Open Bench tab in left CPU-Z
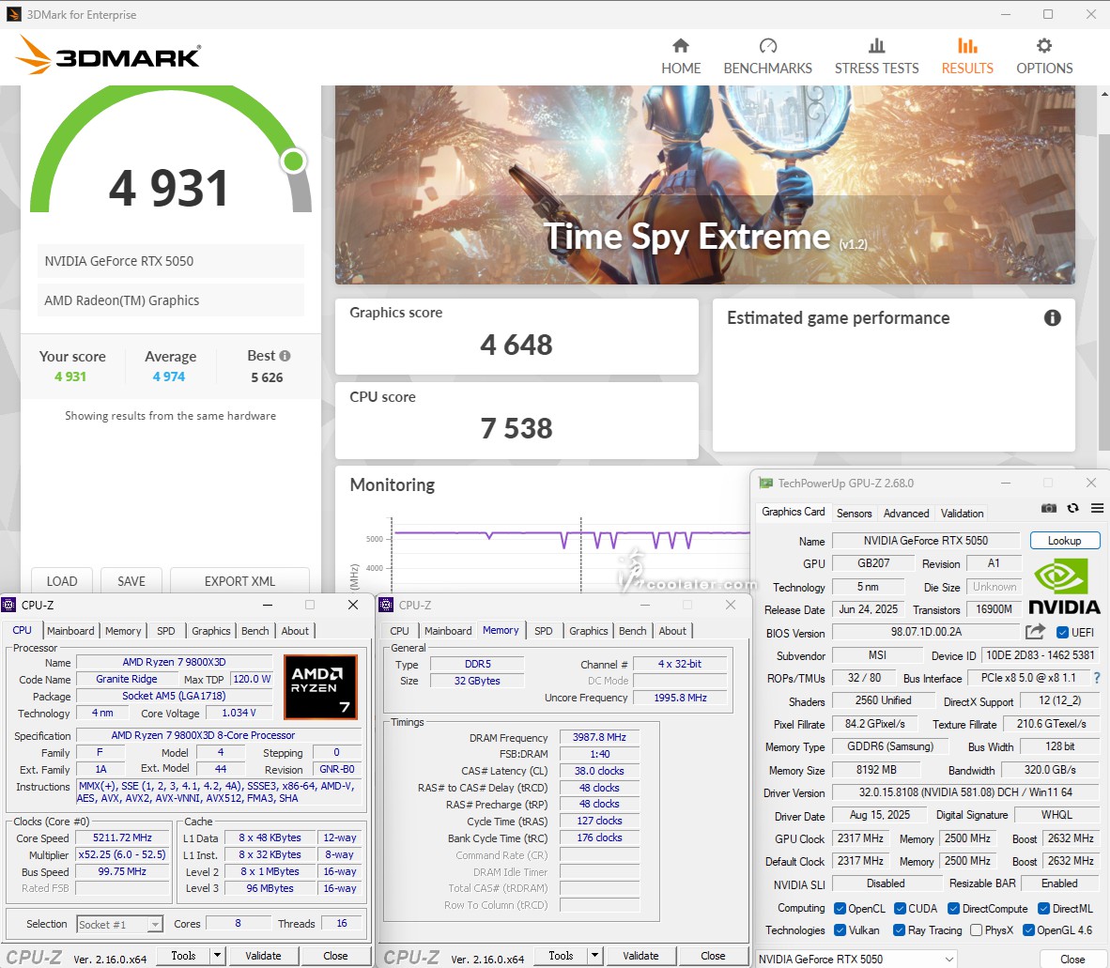Viewport: 1110px width, 968px height. point(254,631)
